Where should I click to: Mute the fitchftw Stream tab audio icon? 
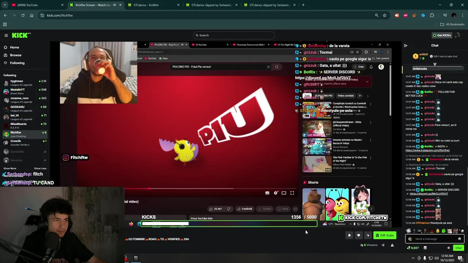[x=114, y=5]
